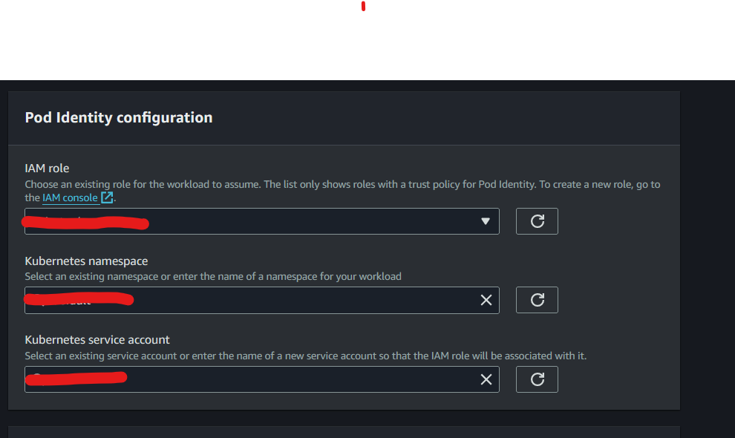Click the redacted IAM role value

click(x=85, y=223)
